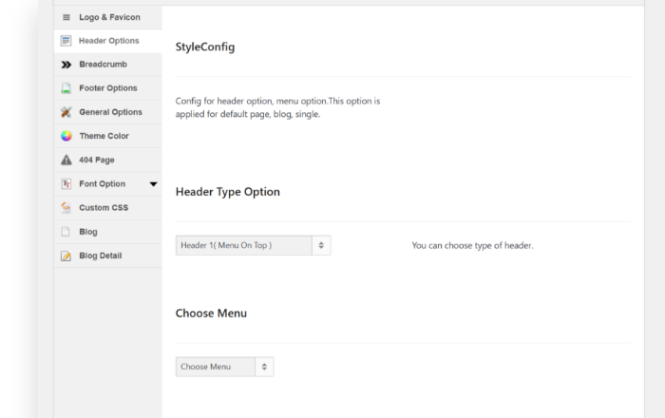Click the Custom CSS code icon
Image resolution: width=665 pixels, height=418 pixels.
pos(66,208)
